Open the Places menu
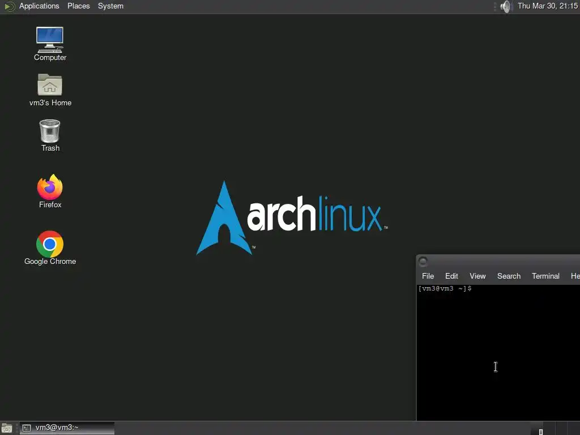Screen dimensions: 580x435 (x=78, y=6)
